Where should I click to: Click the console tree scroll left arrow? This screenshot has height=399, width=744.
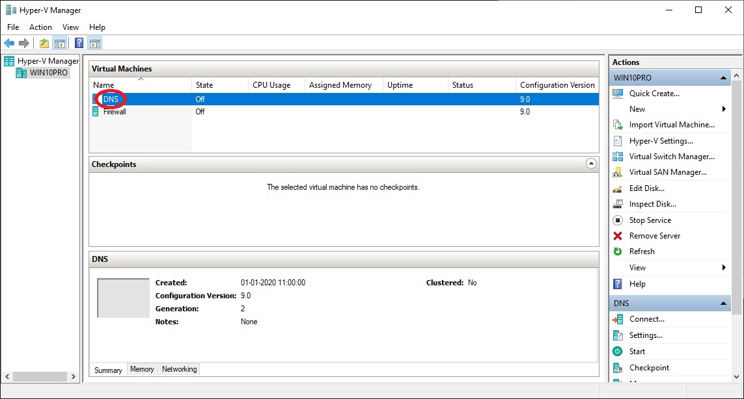pyautogui.click(x=7, y=377)
